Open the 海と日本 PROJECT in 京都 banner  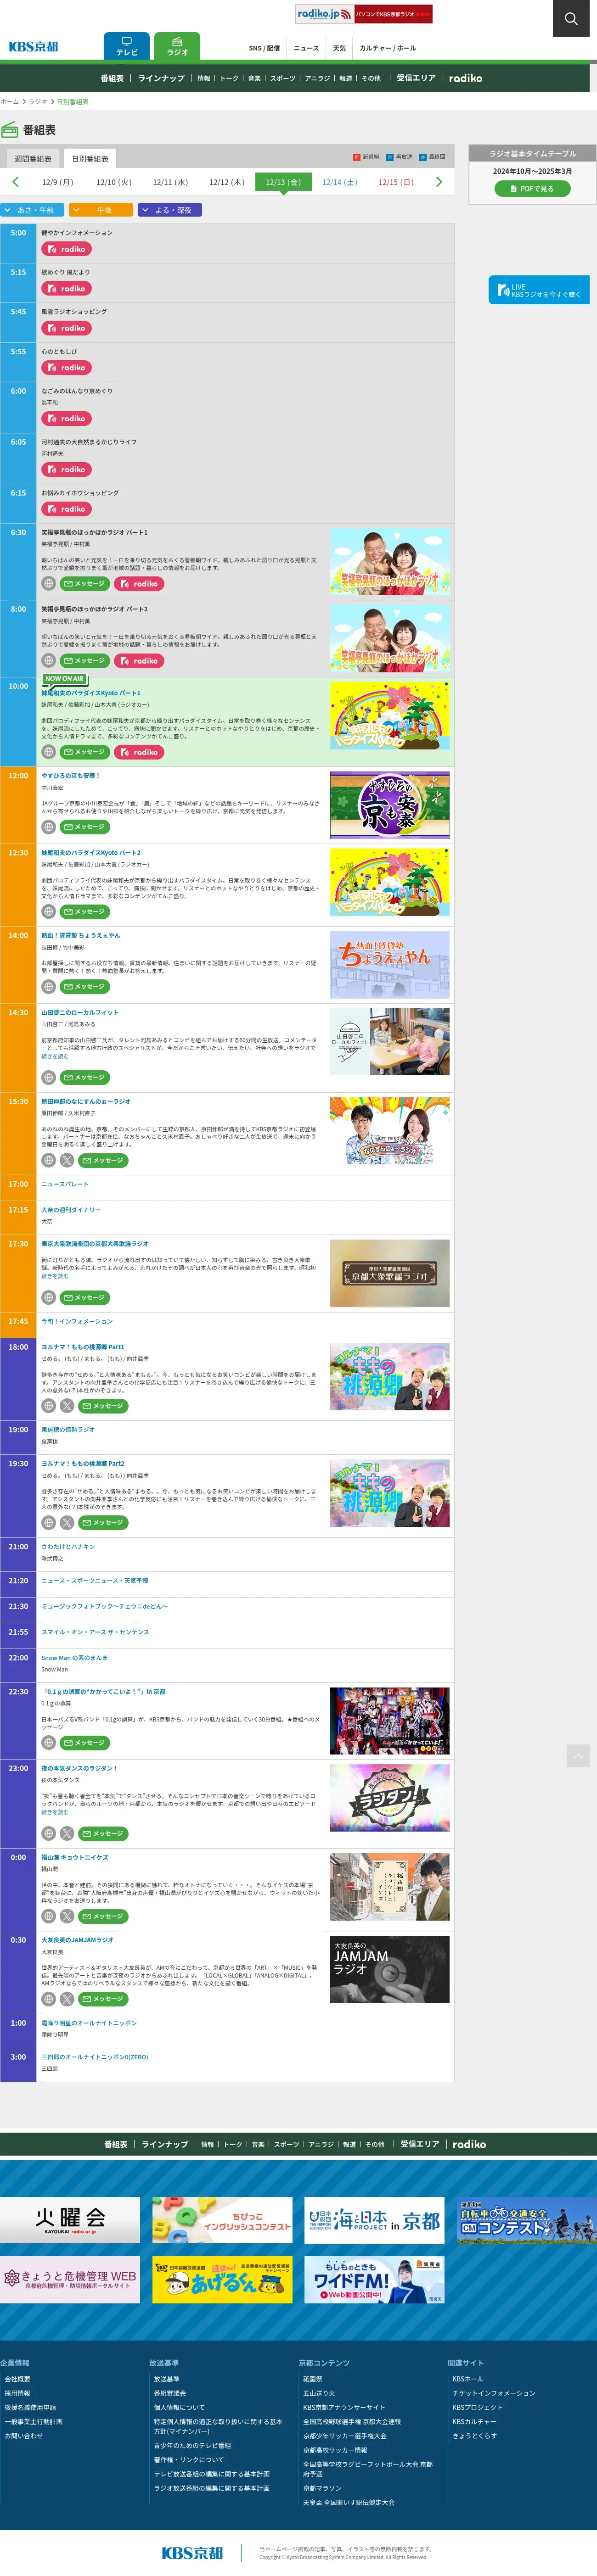click(374, 2220)
